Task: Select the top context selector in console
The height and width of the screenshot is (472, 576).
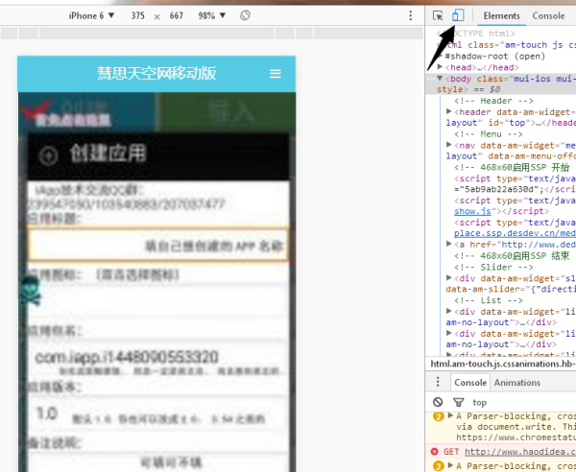Action: coord(479,402)
